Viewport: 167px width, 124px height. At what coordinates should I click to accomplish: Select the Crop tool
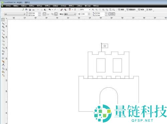click(x=3, y=27)
